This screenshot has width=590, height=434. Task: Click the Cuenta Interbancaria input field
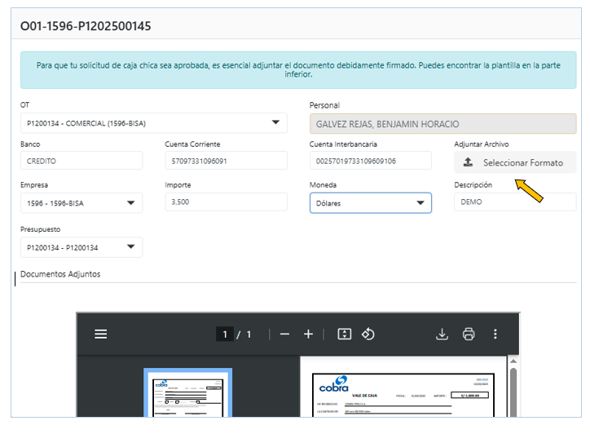371,161
